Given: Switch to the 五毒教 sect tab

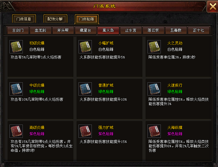Looking at the screenshot, I should (176, 30).
